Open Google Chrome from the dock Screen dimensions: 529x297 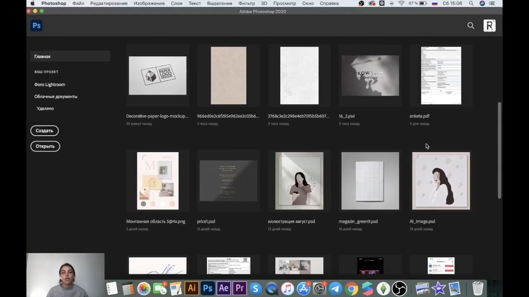[351, 288]
